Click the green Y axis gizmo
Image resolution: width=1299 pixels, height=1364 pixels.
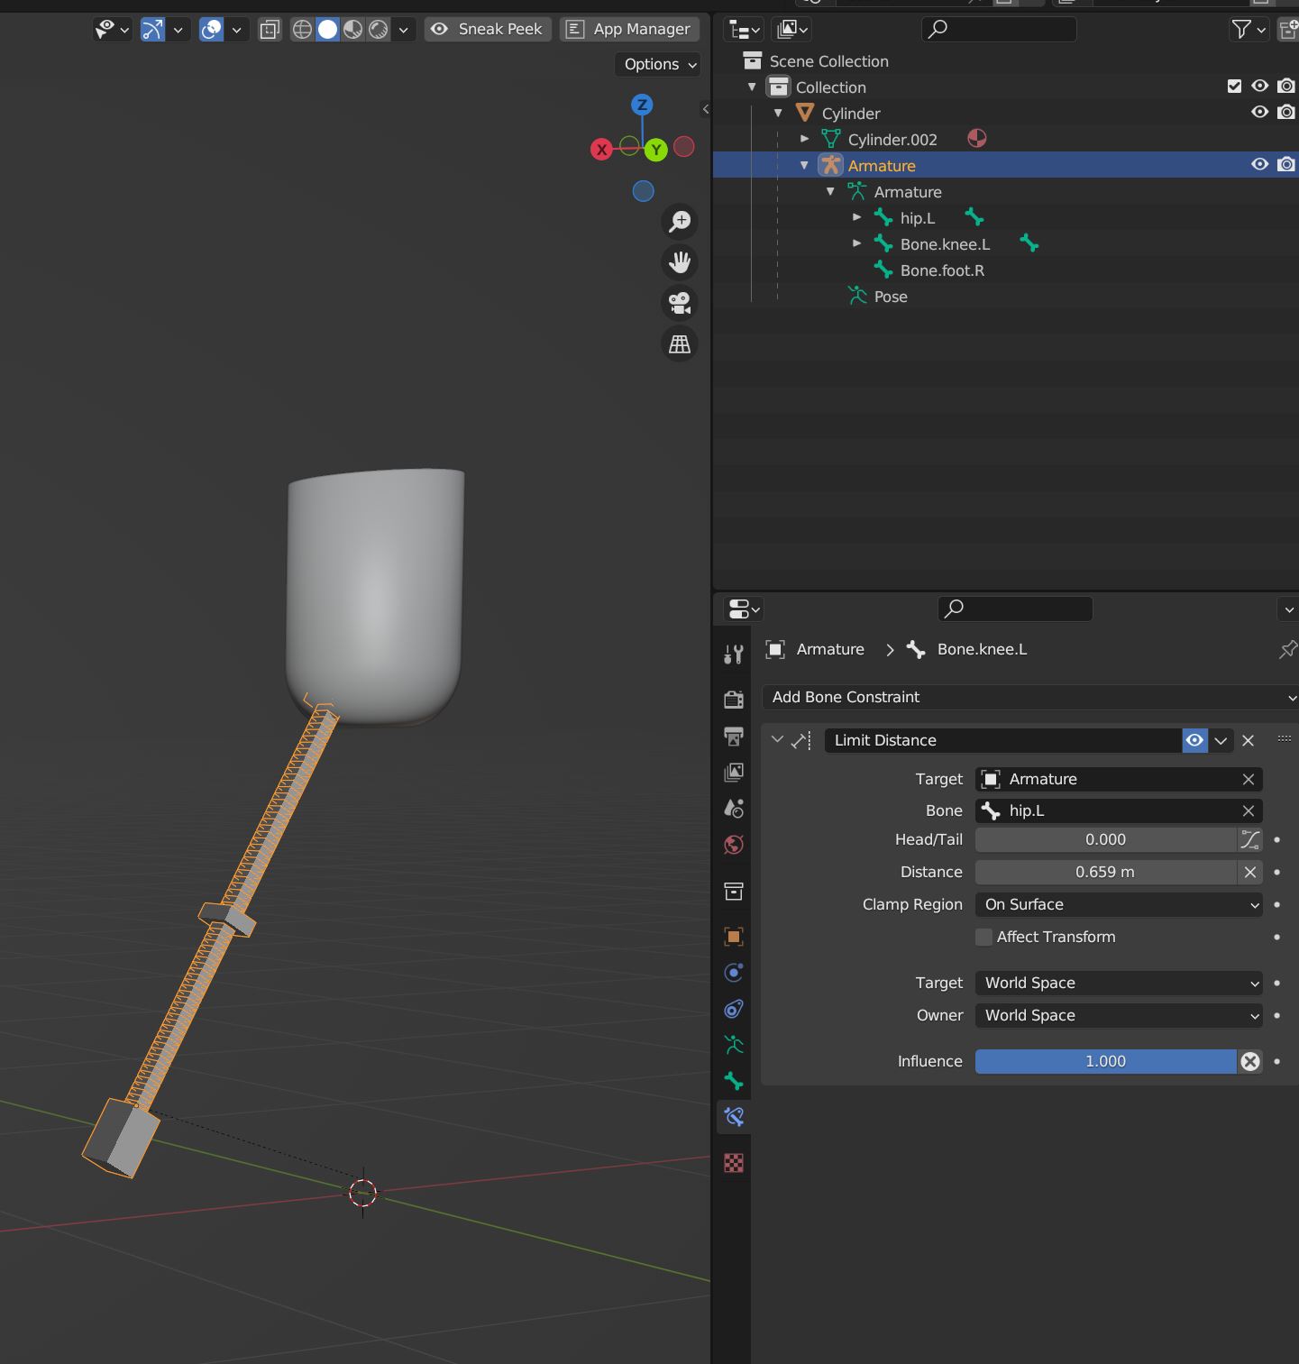(x=656, y=150)
